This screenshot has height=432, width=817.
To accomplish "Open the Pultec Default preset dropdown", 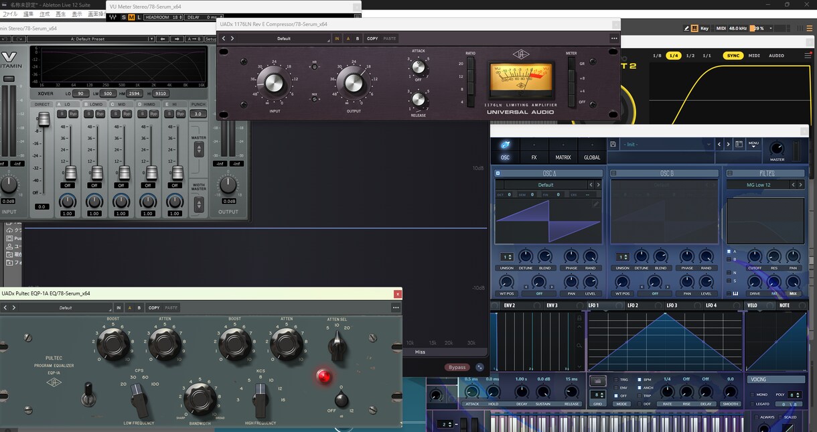I will [66, 308].
